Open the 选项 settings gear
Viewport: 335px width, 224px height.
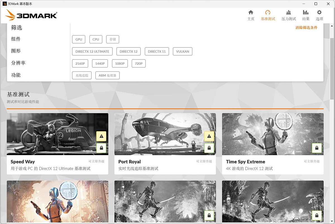click(x=319, y=15)
